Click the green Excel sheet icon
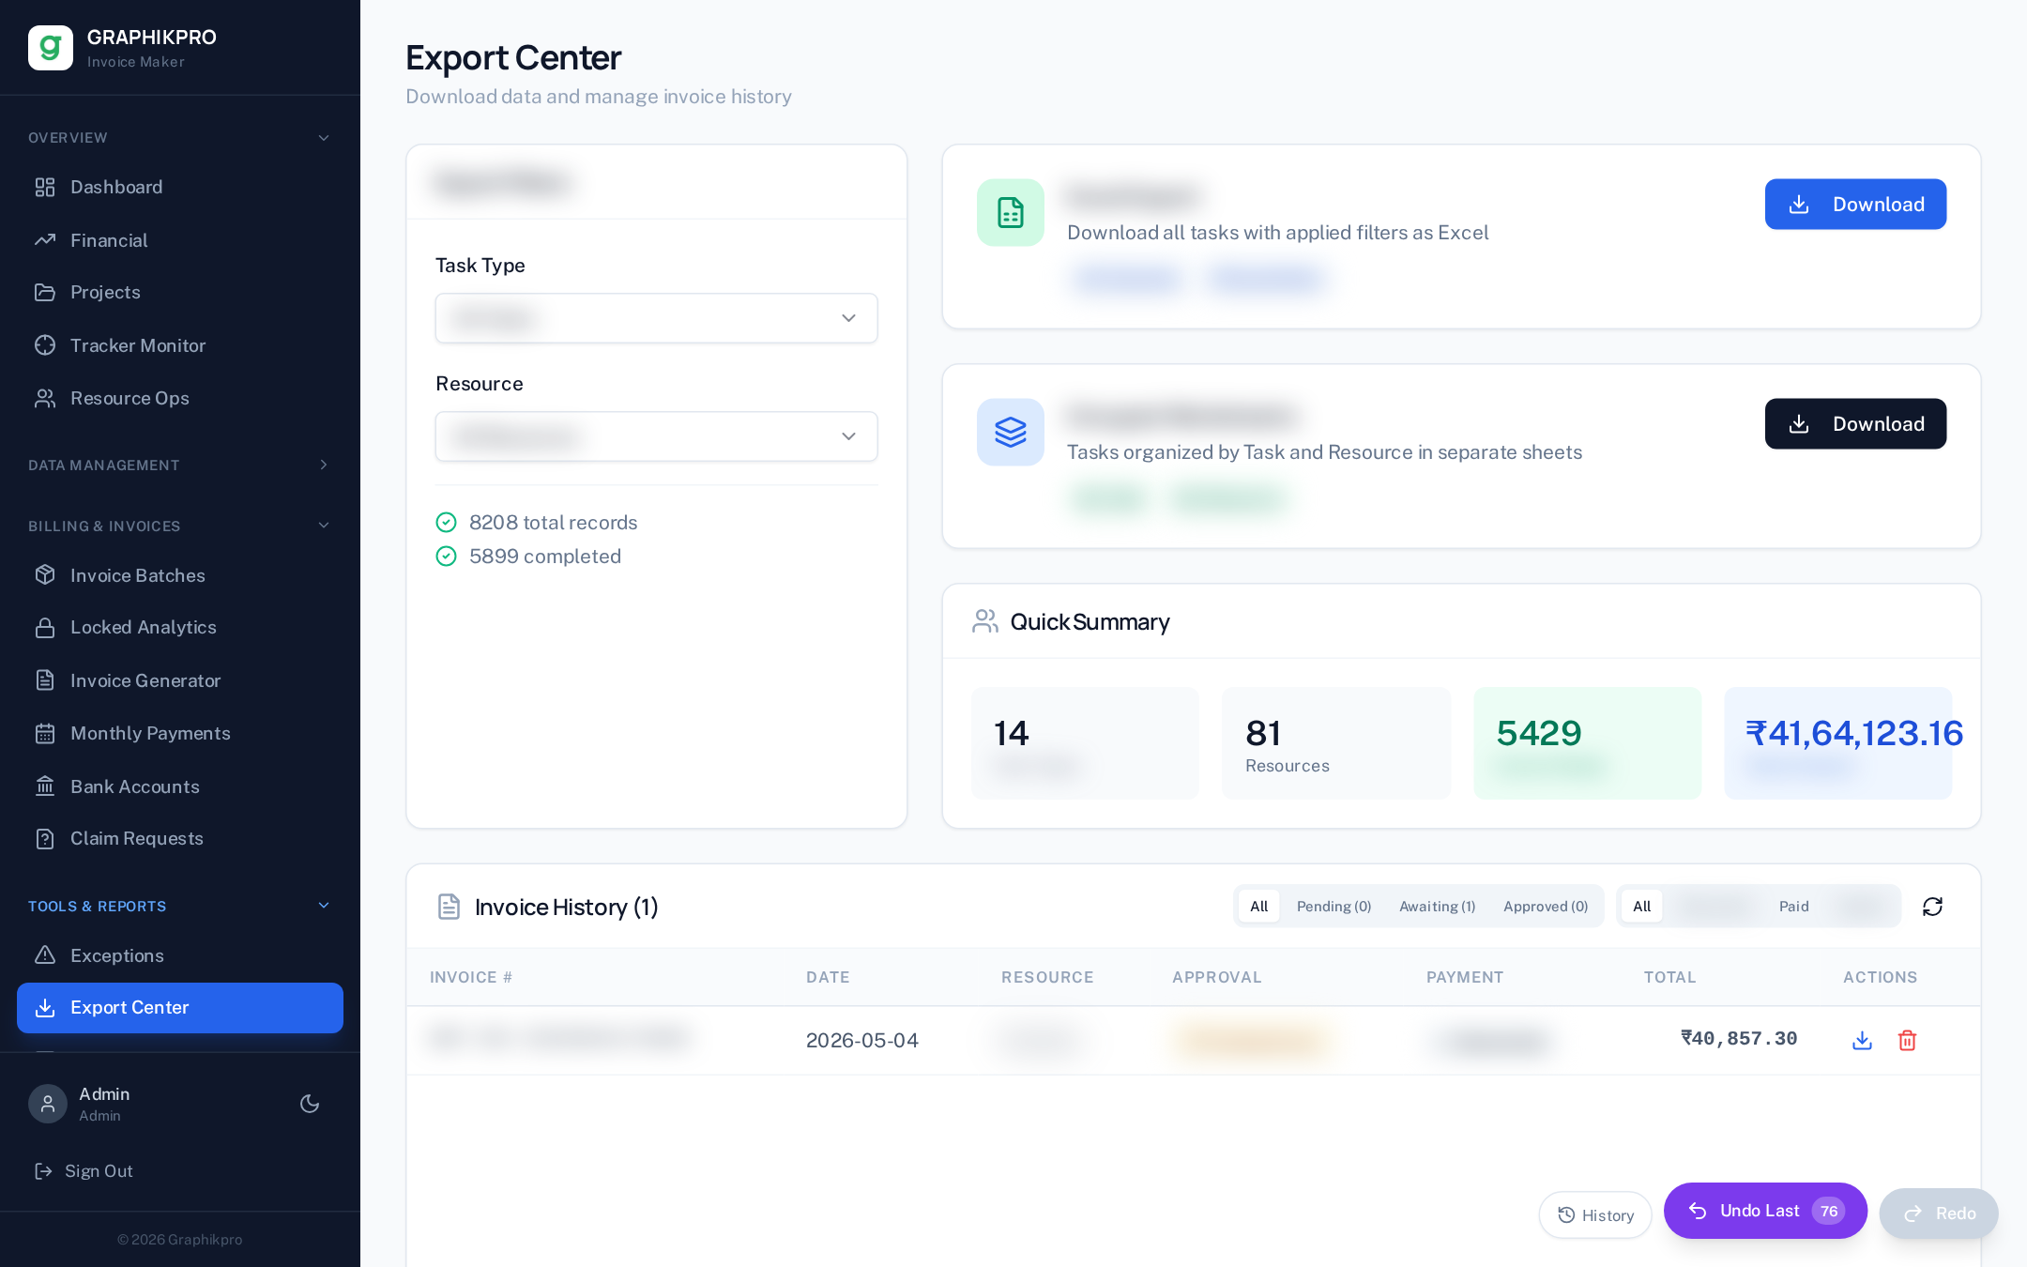Viewport: 2027px width, 1267px height. click(x=1011, y=213)
